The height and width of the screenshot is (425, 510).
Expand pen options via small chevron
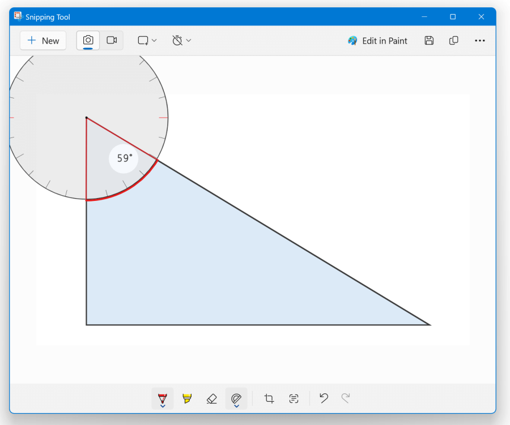point(163,406)
